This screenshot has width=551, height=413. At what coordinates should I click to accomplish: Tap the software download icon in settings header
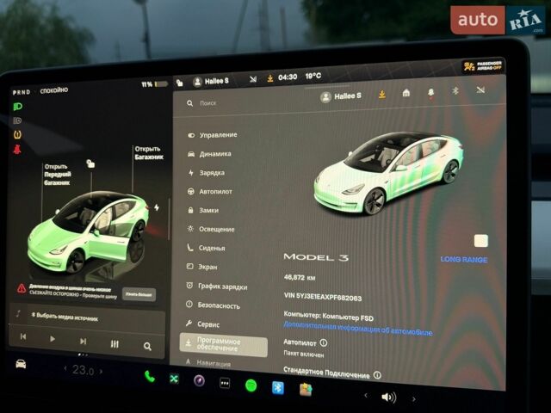coord(382,95)
